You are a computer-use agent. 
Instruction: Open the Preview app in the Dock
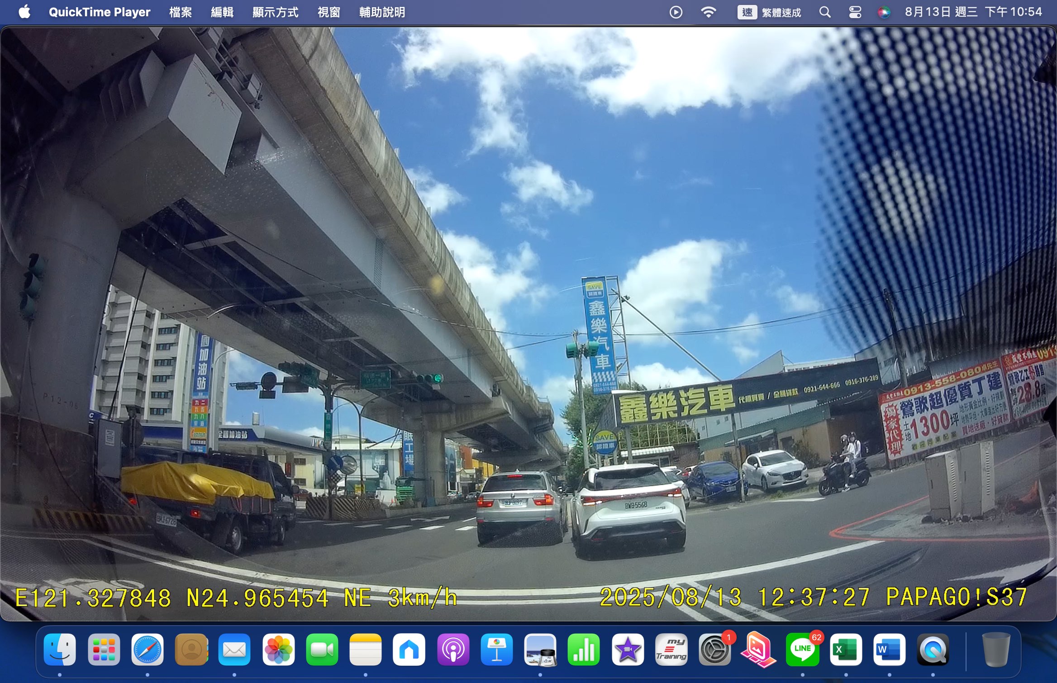coord(540,650)
